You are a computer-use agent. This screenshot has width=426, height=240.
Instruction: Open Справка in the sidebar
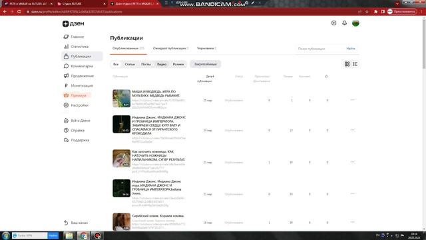pos(74,131)
